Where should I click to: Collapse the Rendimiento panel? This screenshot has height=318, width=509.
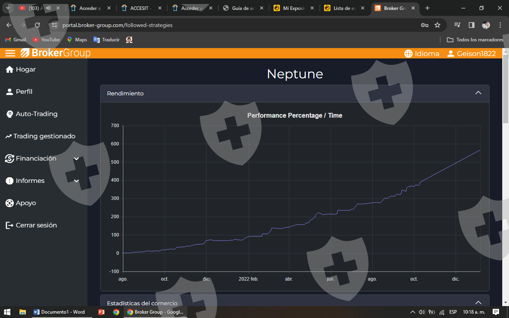click(x=478, y=93)
